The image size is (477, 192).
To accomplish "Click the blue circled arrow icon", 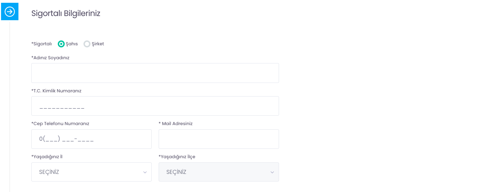I will click(10, 12).
